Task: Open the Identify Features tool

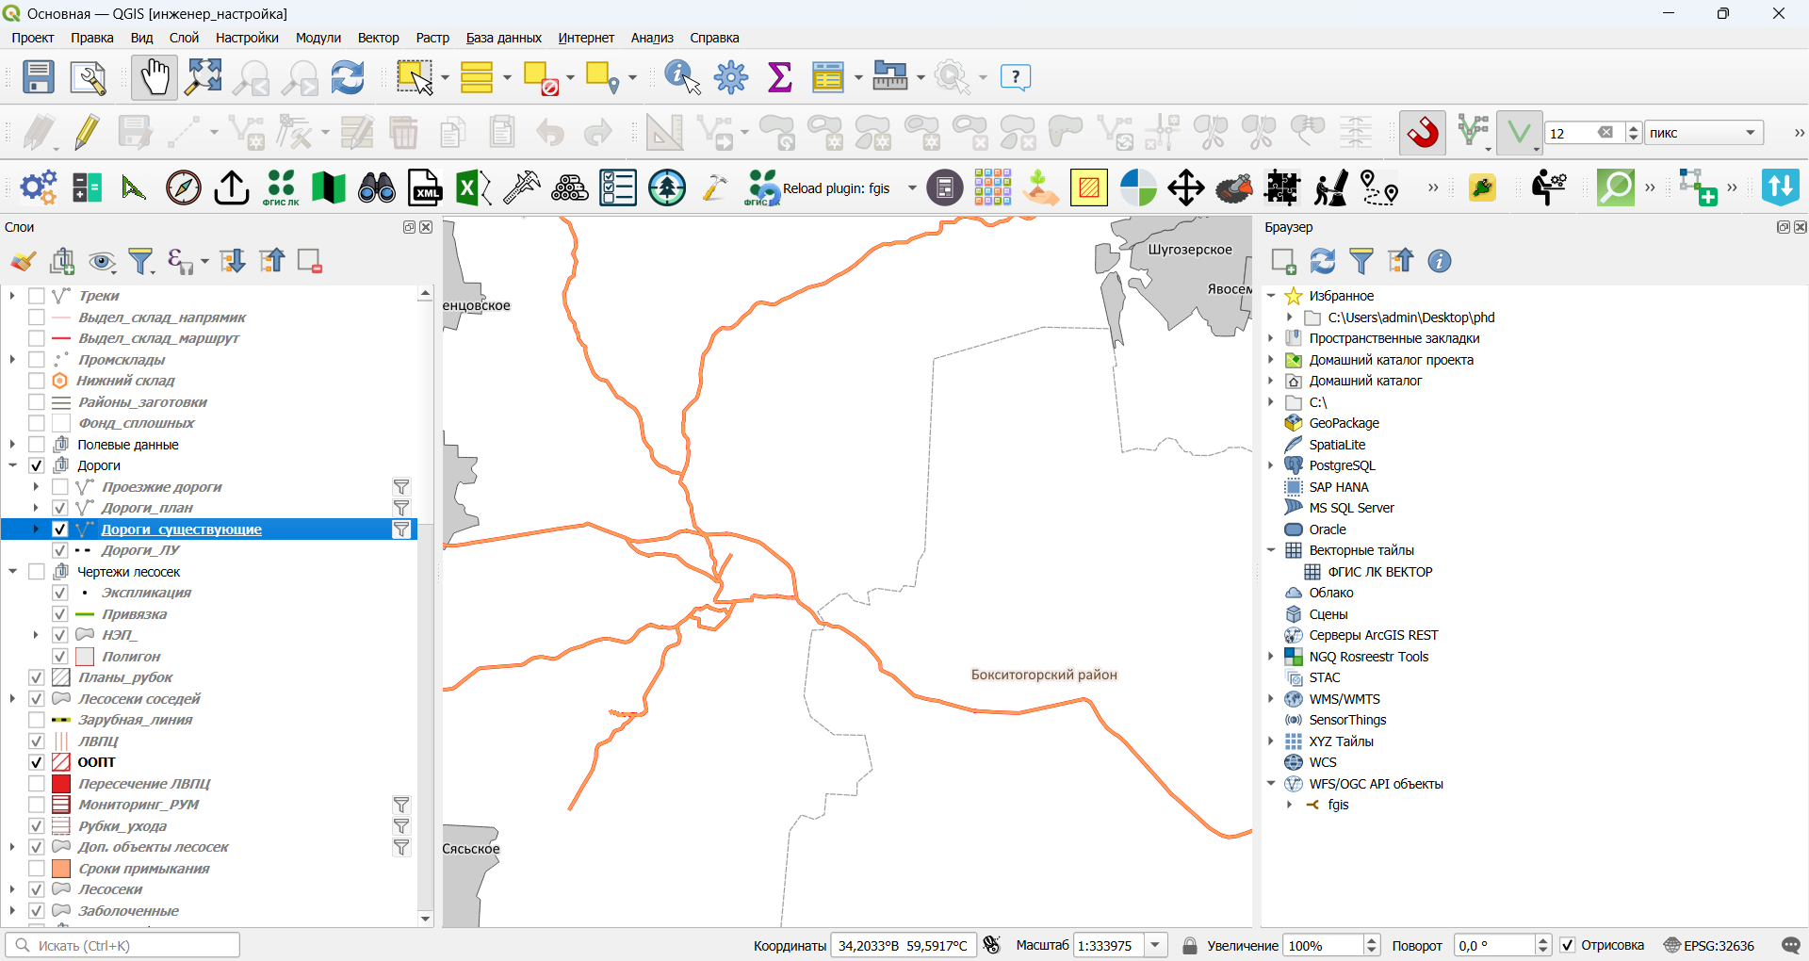Action: (x=682, y=77)
